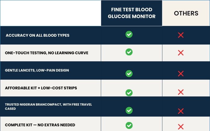
Task: Click the Accuracy on All Blood Types label
Action: [x=38, y=35]
